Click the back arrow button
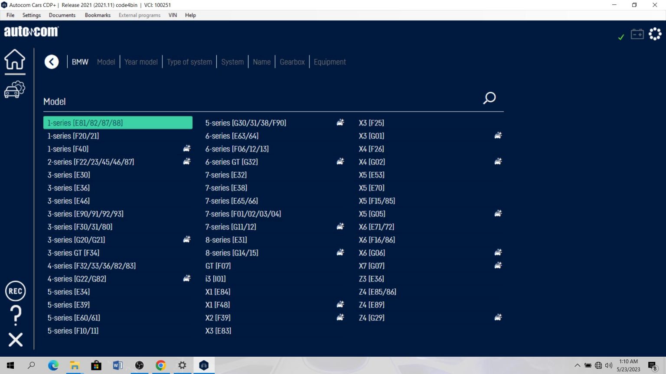The width and height of the screenshot is (666, 374). 52,61
